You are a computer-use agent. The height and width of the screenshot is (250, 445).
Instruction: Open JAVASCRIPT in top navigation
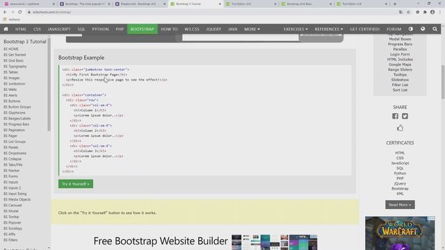(59, 29)
